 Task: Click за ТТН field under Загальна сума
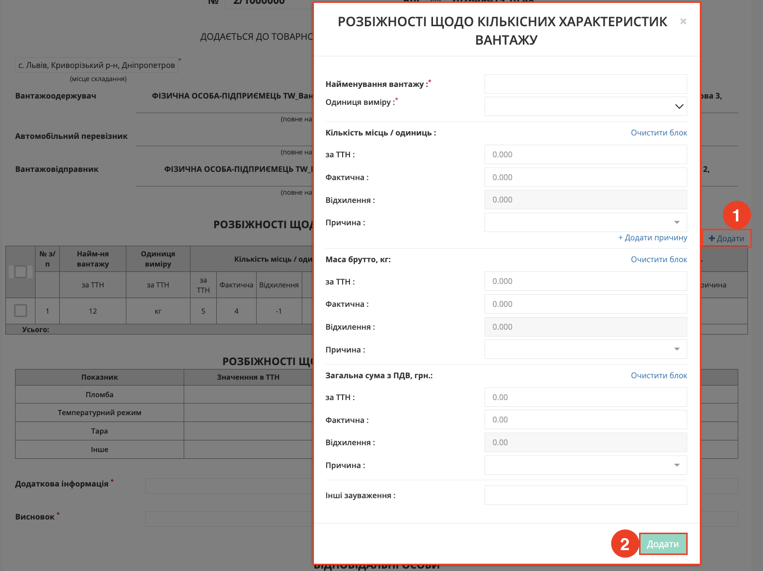point(586,397)
